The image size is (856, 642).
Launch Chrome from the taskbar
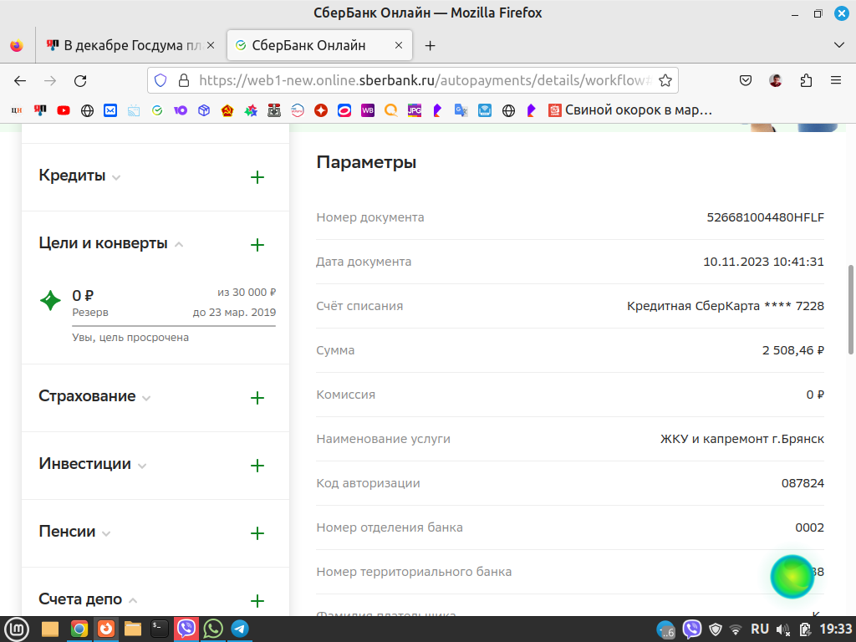pos(79,629)
